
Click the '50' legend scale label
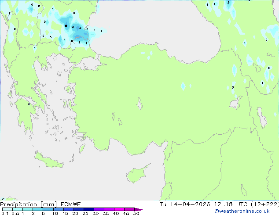(136, 213)
